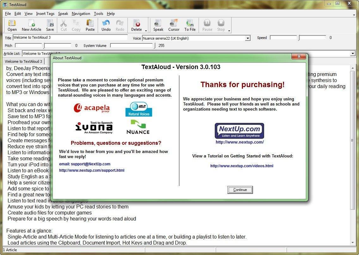The image size is (359, 255).
Task: Click the Stop playback icon
Action: point(221,25)
